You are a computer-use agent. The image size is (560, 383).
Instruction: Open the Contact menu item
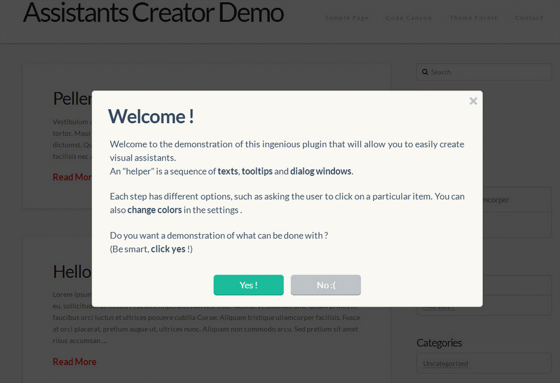pos(529,18)
